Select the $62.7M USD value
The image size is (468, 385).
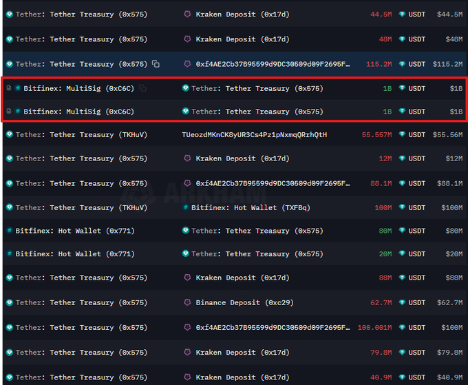tap(450, 303)
